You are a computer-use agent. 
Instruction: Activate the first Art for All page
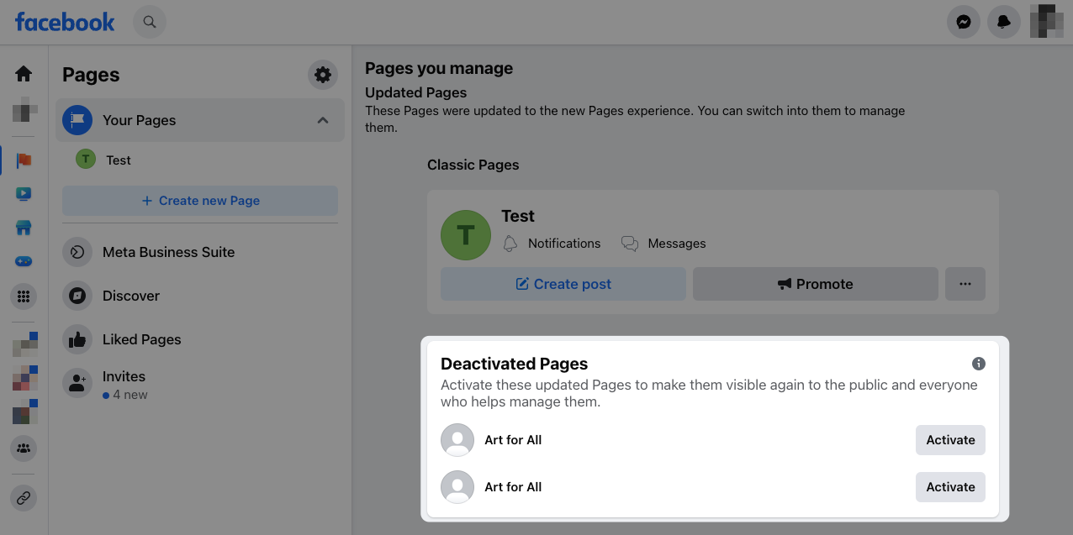point(950,439)
